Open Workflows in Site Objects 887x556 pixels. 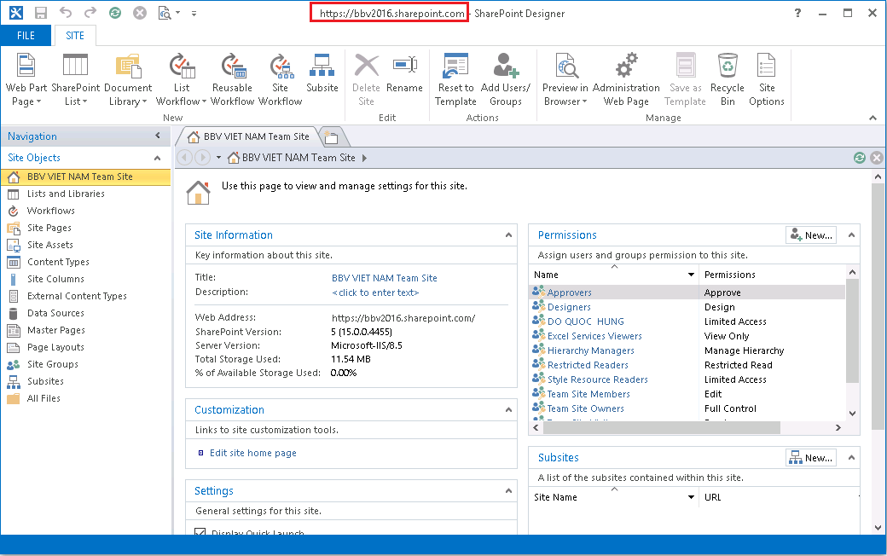51,211
